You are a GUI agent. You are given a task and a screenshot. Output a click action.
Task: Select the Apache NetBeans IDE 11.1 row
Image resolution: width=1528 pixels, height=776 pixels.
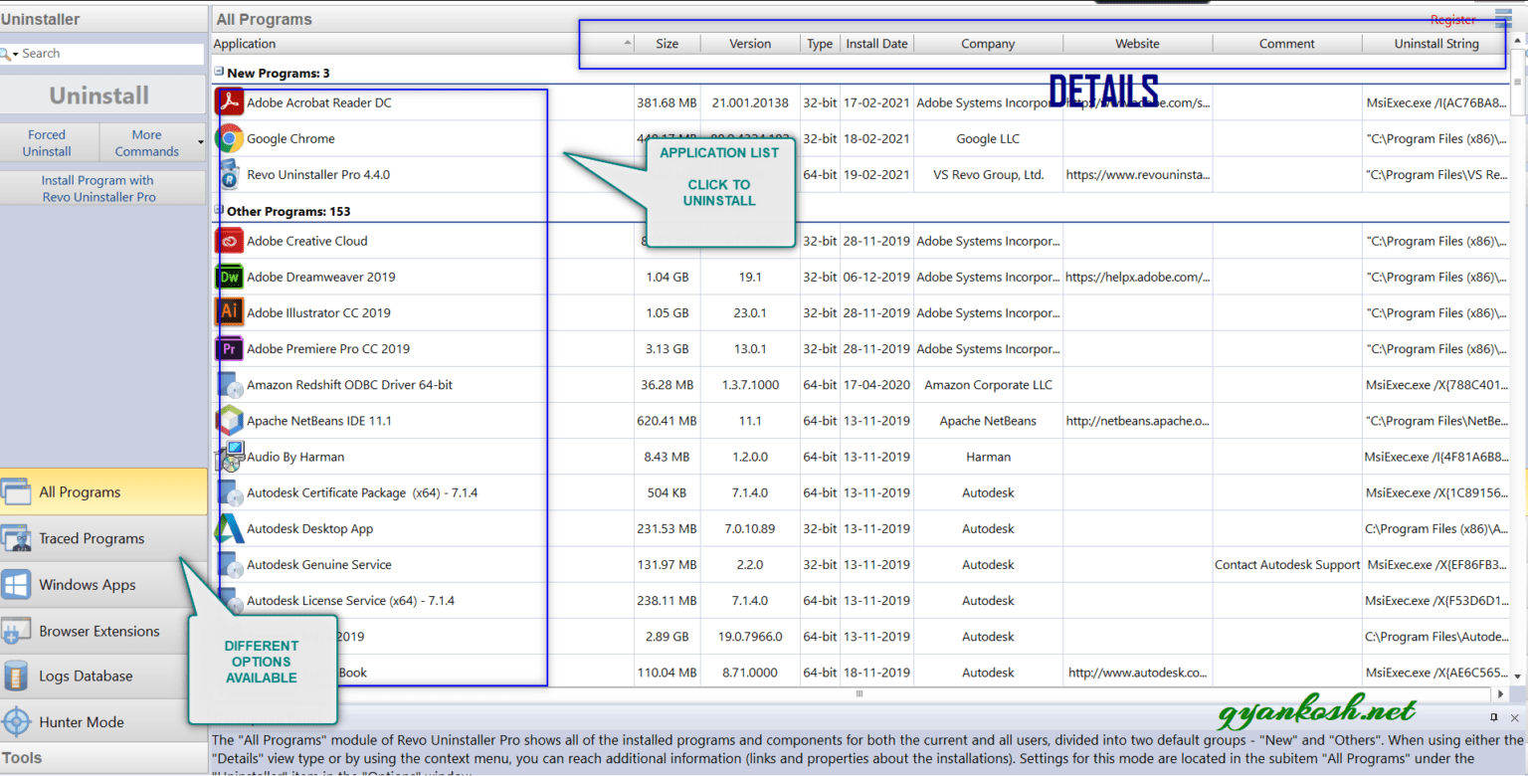(861, 421)
